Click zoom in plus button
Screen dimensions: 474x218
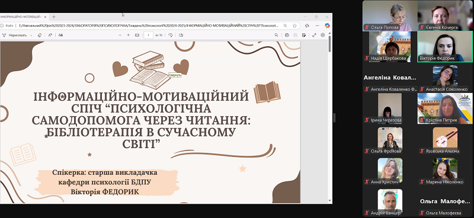point(128,35)
